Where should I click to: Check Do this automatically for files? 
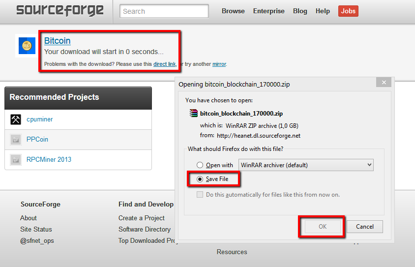pyautogui.click(x=200, y=195)
